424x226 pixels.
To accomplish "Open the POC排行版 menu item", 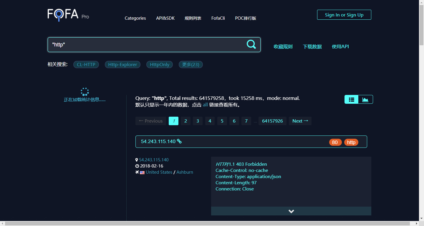I will pos(246,18).
